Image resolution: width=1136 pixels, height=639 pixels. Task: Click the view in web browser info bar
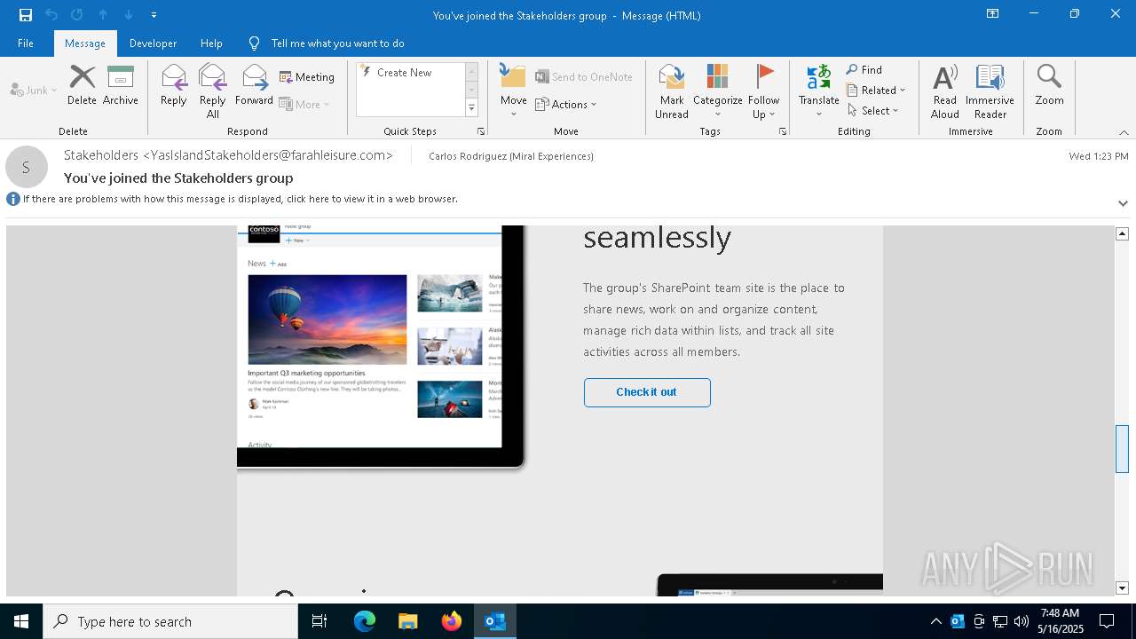coord(240,199)
